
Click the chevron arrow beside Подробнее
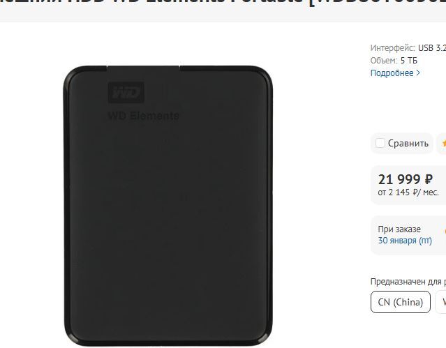(x=418, y=73)
